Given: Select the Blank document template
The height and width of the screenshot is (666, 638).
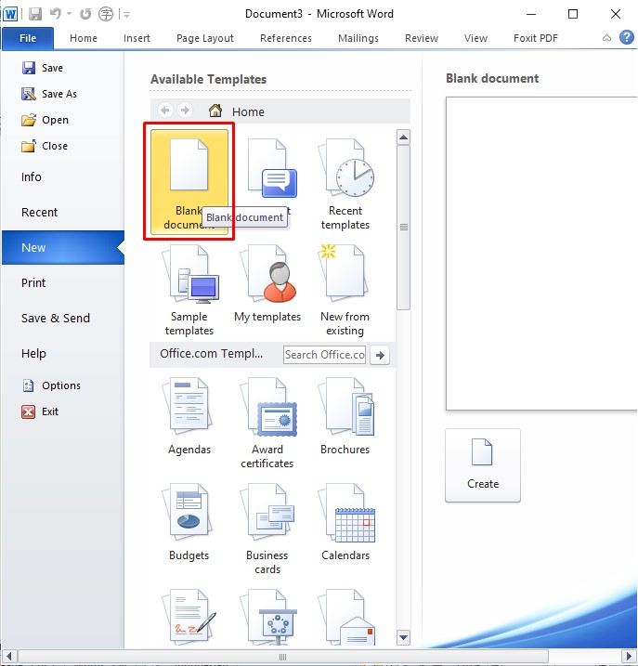Looking at the screenshot, I should click(189, 182).
